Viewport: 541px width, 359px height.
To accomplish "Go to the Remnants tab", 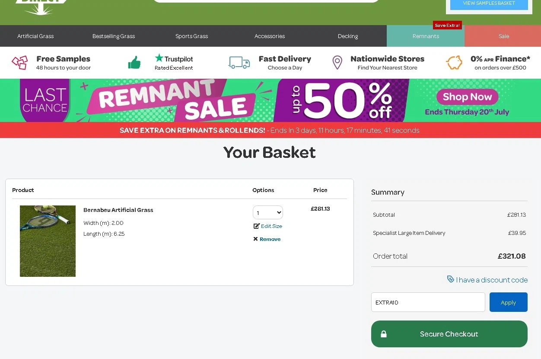I will 426,36.
